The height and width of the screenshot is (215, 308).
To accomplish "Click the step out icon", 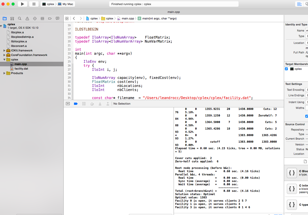I will [x=108, y=104].
